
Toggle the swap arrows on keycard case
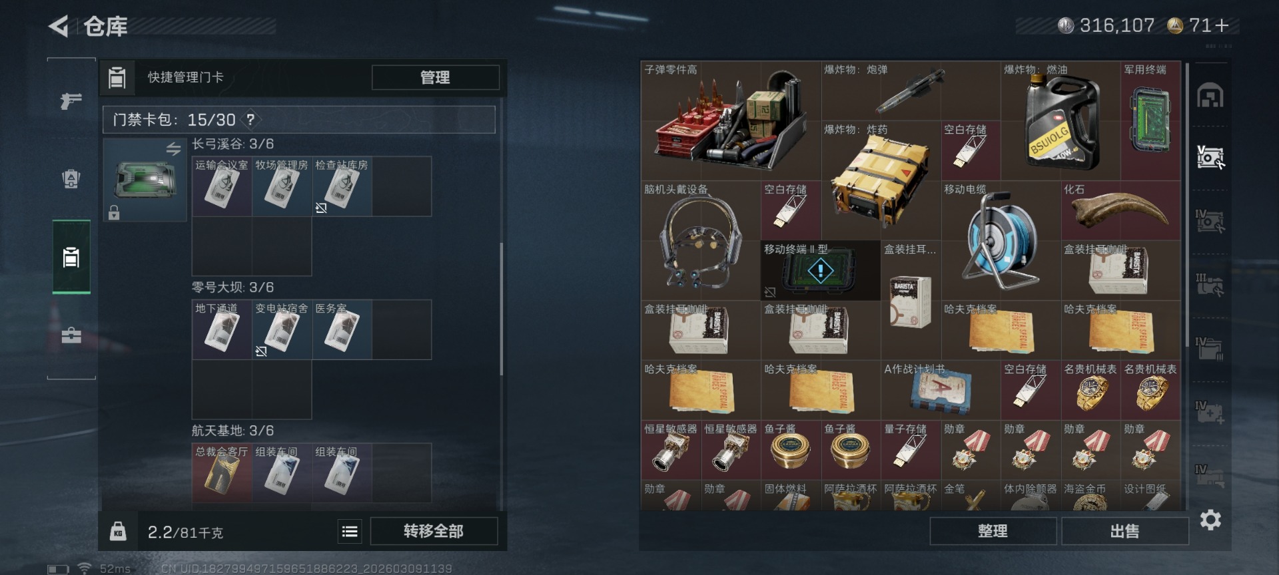pyautogui.click(x=173, y=148)
